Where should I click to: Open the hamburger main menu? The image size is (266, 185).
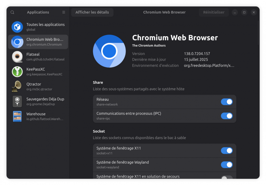coord(64,12)
